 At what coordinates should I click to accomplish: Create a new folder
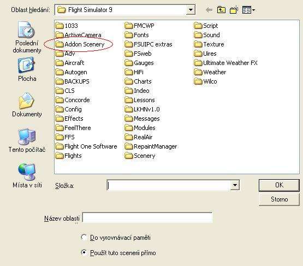(x=234, y=10)
